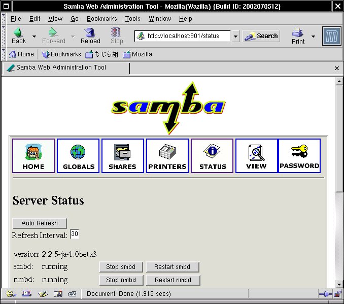This screenshot has height=304, width=344.
Task: Collapse the navigation toolbar grippy
Action: (x=4, y=36)
